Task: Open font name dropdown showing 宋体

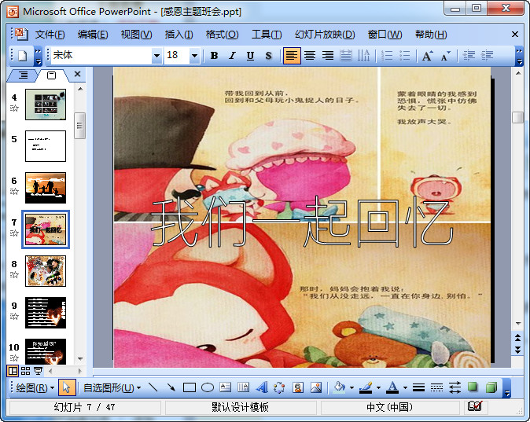Action: pyautogui.click(x=156, y=56)
